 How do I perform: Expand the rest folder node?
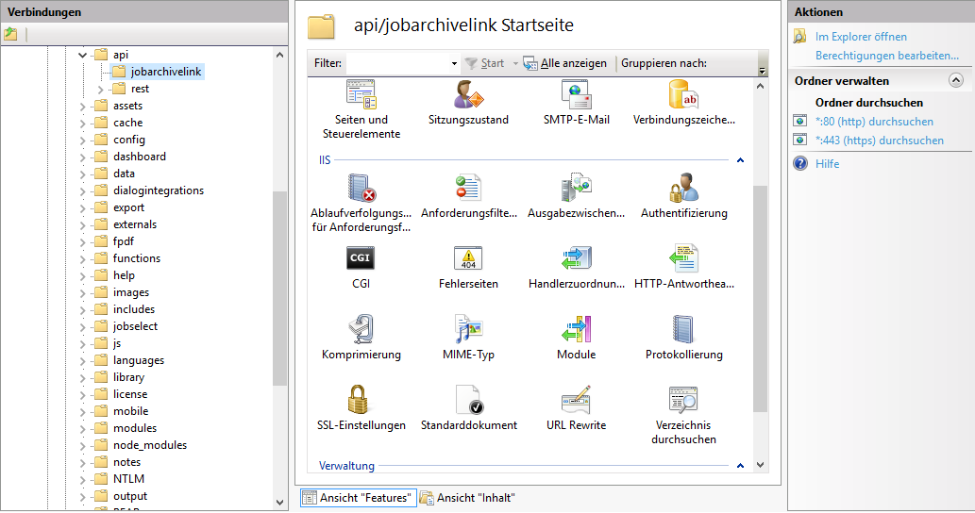(101, 90)
